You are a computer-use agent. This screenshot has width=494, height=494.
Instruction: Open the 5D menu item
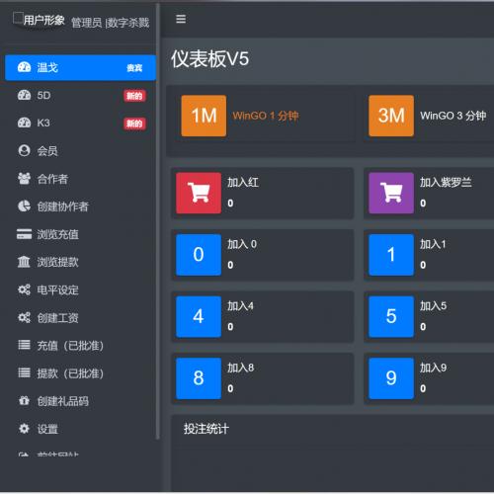tap(81, 96)
